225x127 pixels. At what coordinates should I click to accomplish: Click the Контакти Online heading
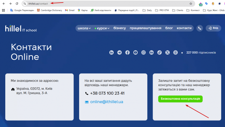(31, 52)
